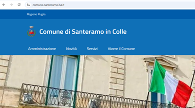Click the browser back arrow

pos(4,5)
